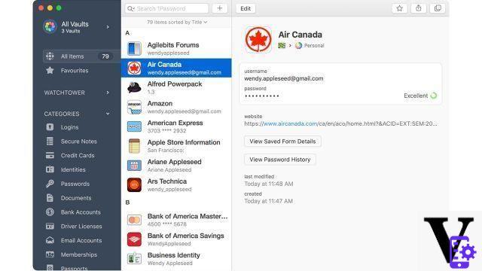Click the Alfred Powerpack hat icon
This screenshot has height=271, width=482.
click(x=134, y=87)
